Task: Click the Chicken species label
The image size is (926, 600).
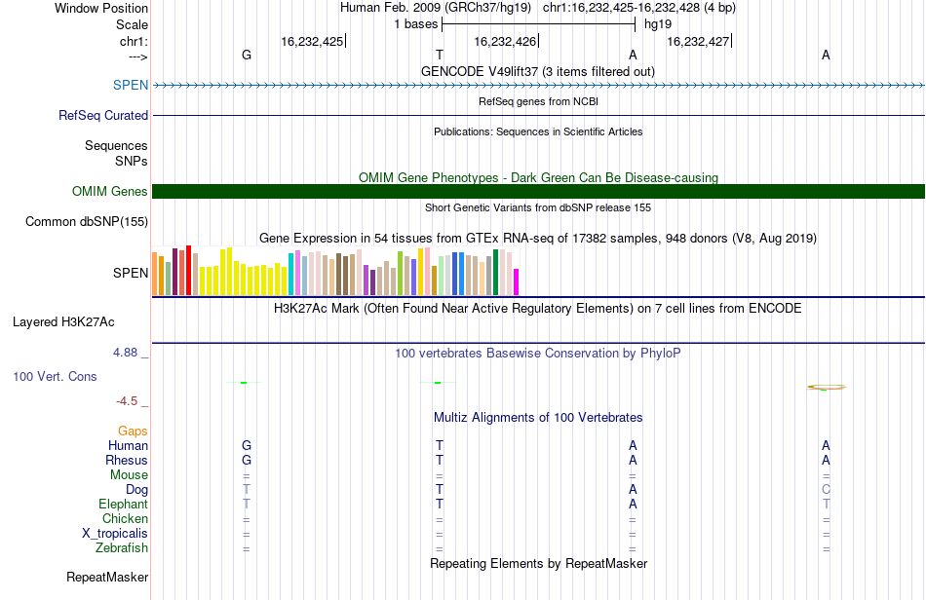Action: (x=125, y=518)
